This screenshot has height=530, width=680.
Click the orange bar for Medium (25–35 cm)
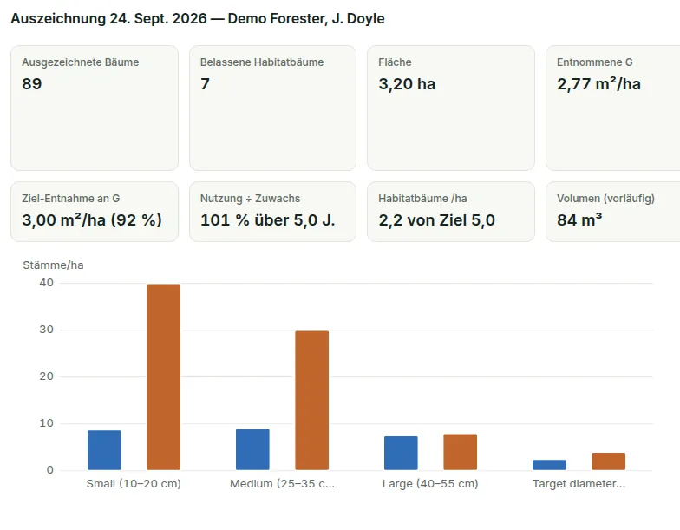pyautogui.click(x=312, y=401)
